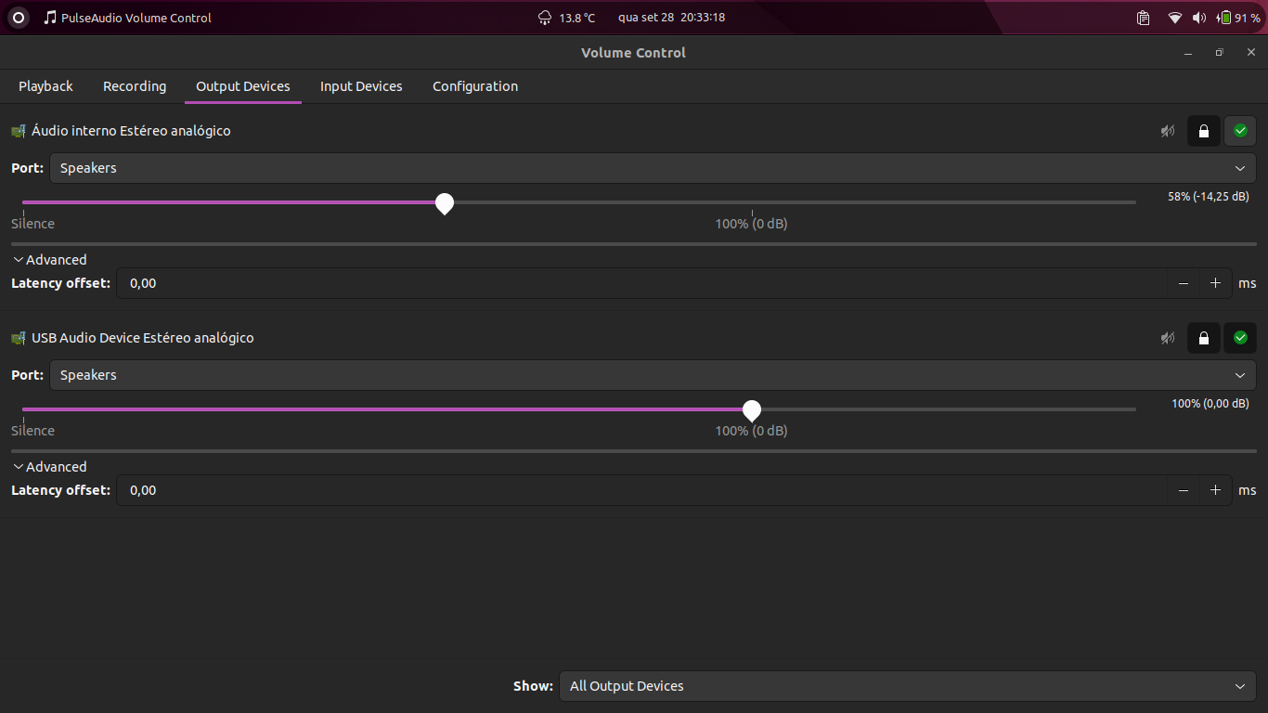This screenshot has height=713, width=1268.
Task: Click the 100% (0,00 dB) volume readout
Action: pyautogui.click(x=1210, y=404)
